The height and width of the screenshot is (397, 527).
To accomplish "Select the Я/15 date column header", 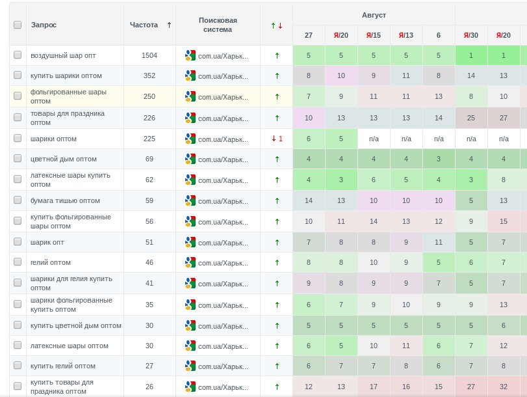I will (374, 36).
